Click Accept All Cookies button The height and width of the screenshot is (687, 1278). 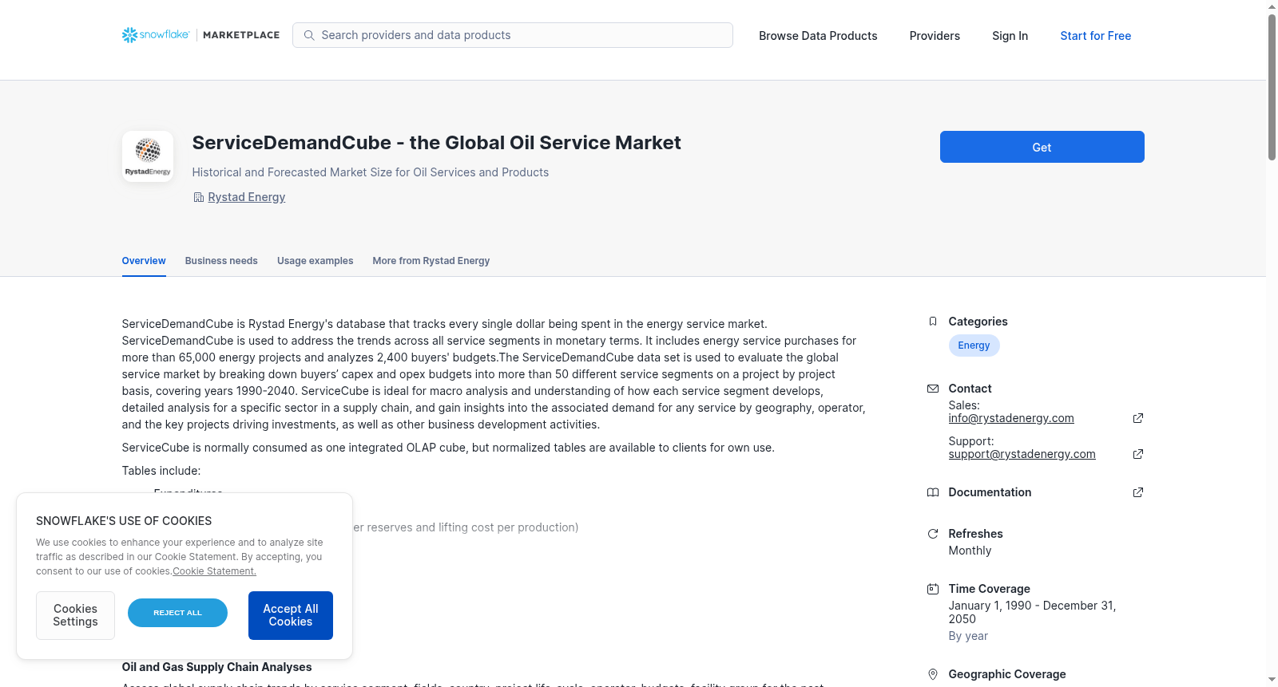[291, 615]
